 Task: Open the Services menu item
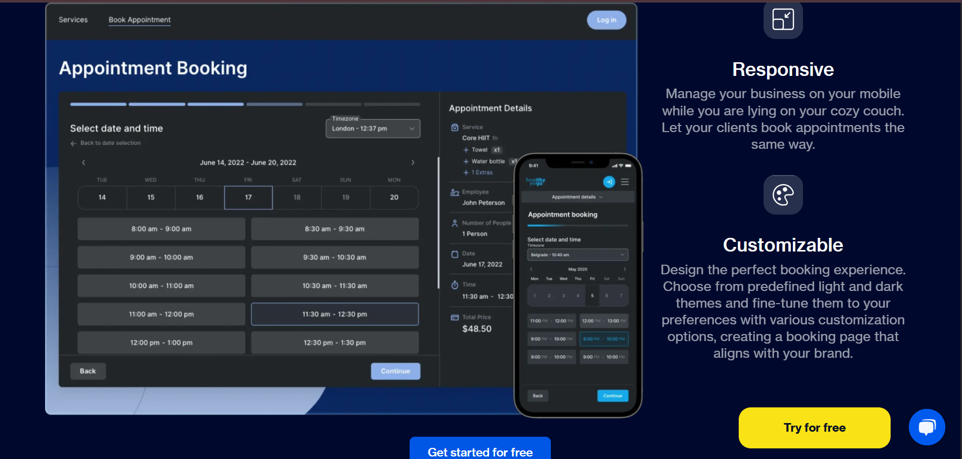(x=73, y=20)
